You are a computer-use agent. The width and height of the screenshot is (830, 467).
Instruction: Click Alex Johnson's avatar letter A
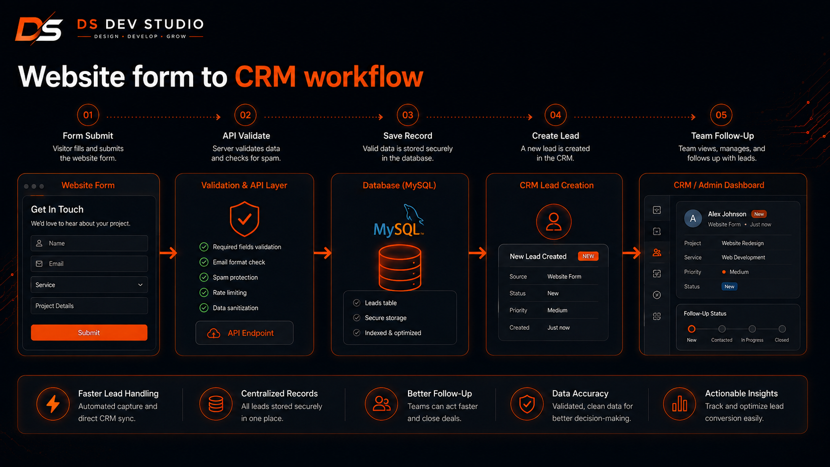click(693, 218)
